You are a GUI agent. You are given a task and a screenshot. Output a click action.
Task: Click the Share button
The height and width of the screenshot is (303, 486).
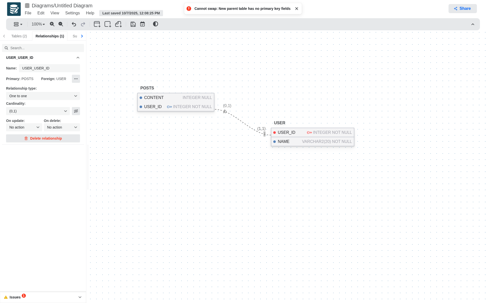(x=462, y=9)
